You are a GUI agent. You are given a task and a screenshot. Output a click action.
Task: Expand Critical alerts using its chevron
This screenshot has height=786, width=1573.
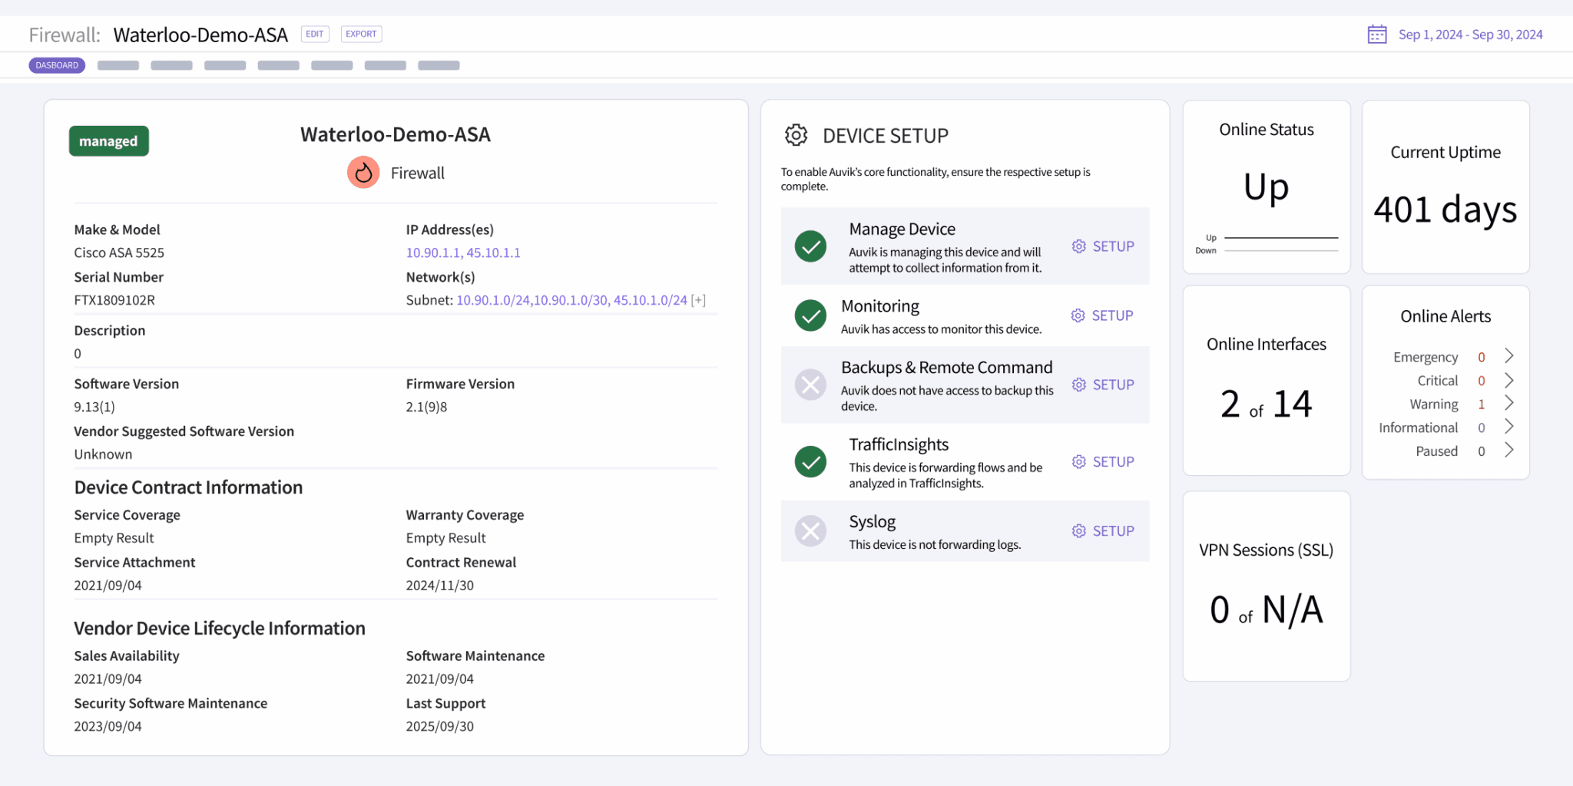point(1508,379)
